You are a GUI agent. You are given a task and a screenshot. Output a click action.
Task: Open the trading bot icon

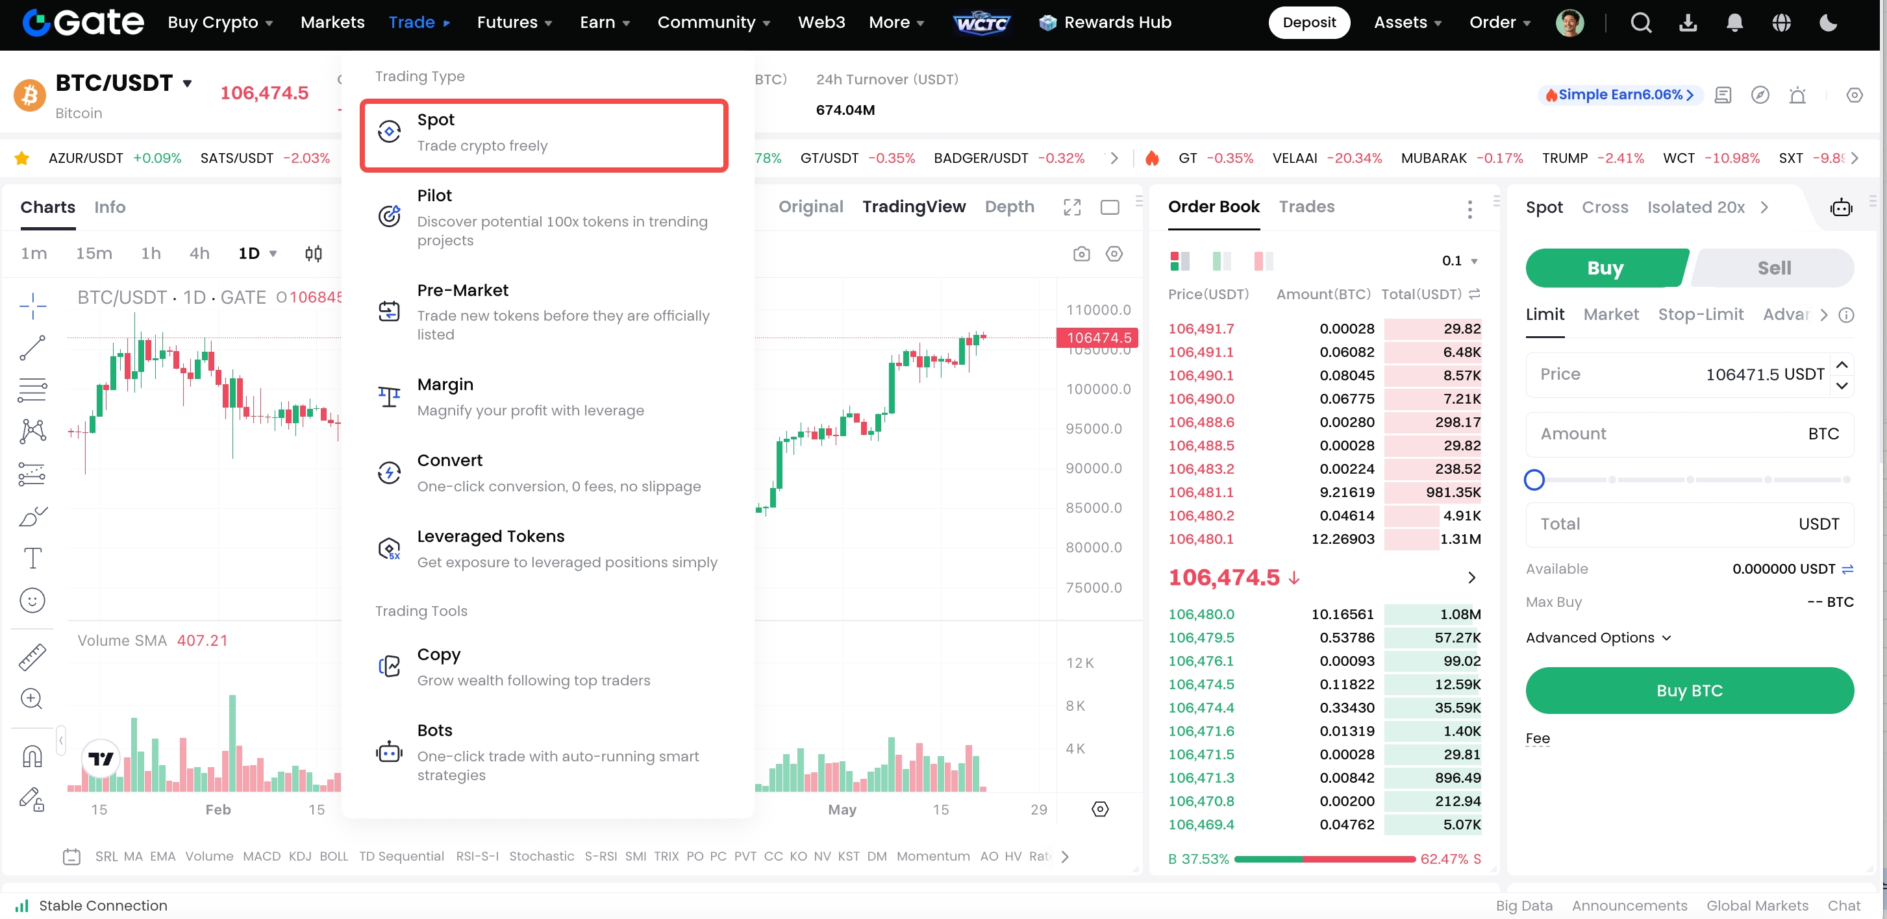(1840, 208)
